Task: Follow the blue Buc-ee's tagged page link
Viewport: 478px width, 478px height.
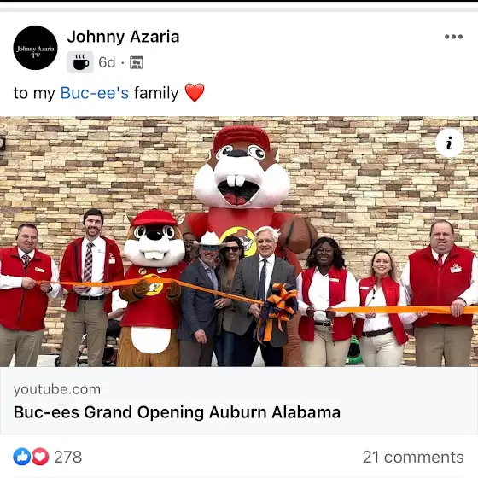Action: (x=95, y=93)
